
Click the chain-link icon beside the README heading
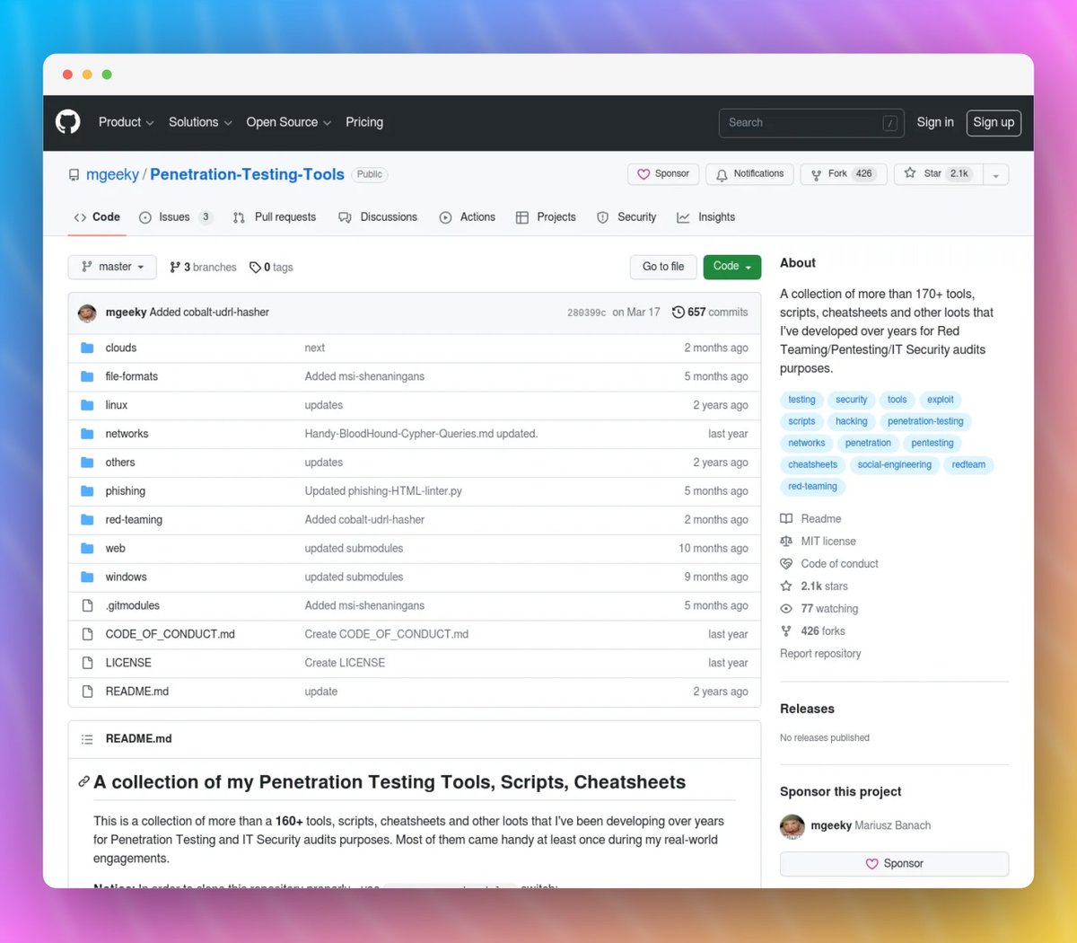click(83, 781)
